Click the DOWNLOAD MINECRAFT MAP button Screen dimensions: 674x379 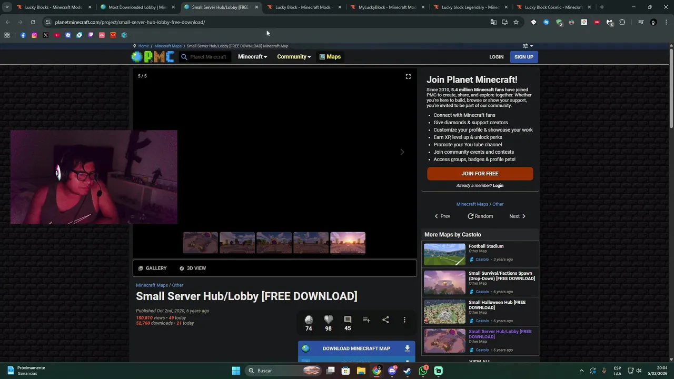(356, 348)
